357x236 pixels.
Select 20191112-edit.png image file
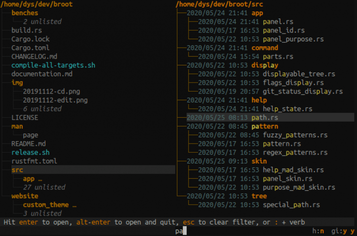[x=55, y=100]
